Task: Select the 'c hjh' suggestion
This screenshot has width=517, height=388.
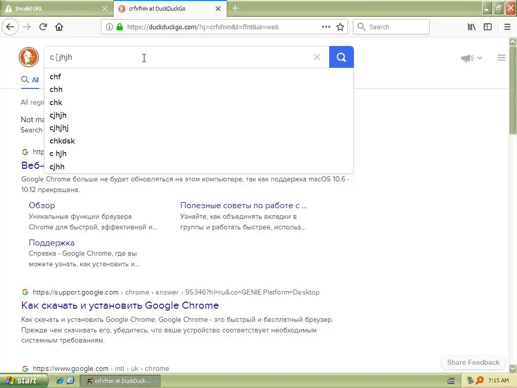Action: click(x=199, y=154)
